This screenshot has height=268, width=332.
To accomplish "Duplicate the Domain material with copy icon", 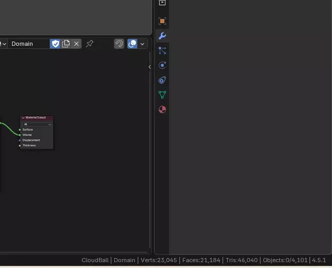I will pos(66,44).
